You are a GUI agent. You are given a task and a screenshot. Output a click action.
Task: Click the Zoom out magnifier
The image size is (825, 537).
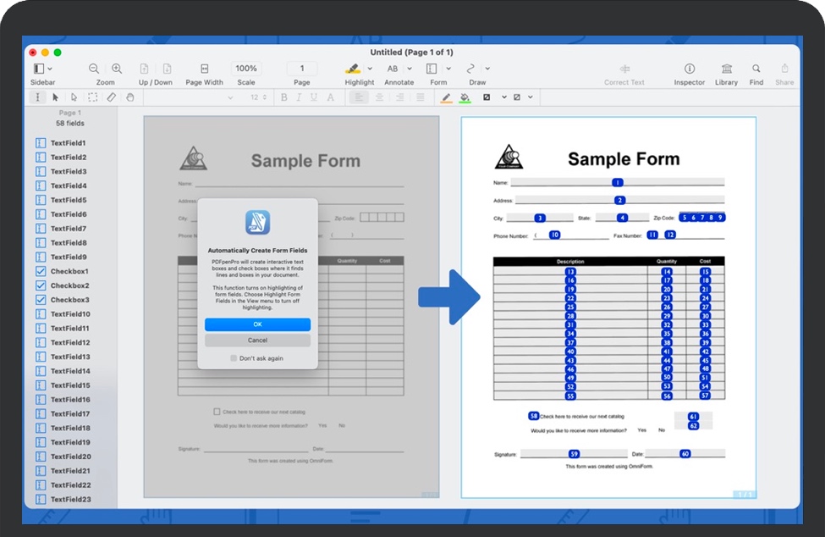(94, 69)
